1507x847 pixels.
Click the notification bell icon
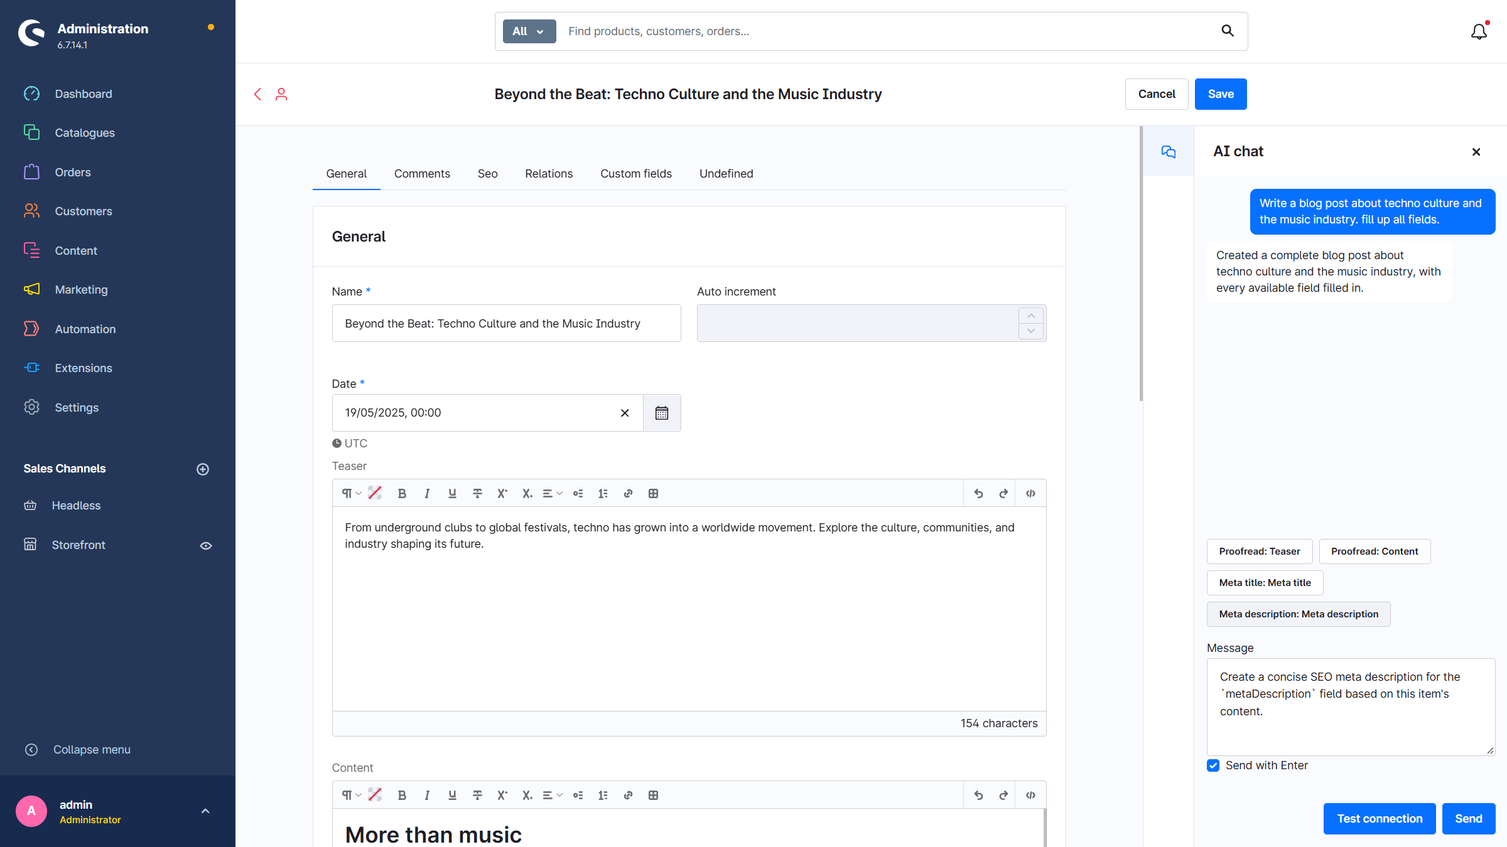coord(1479,31)
